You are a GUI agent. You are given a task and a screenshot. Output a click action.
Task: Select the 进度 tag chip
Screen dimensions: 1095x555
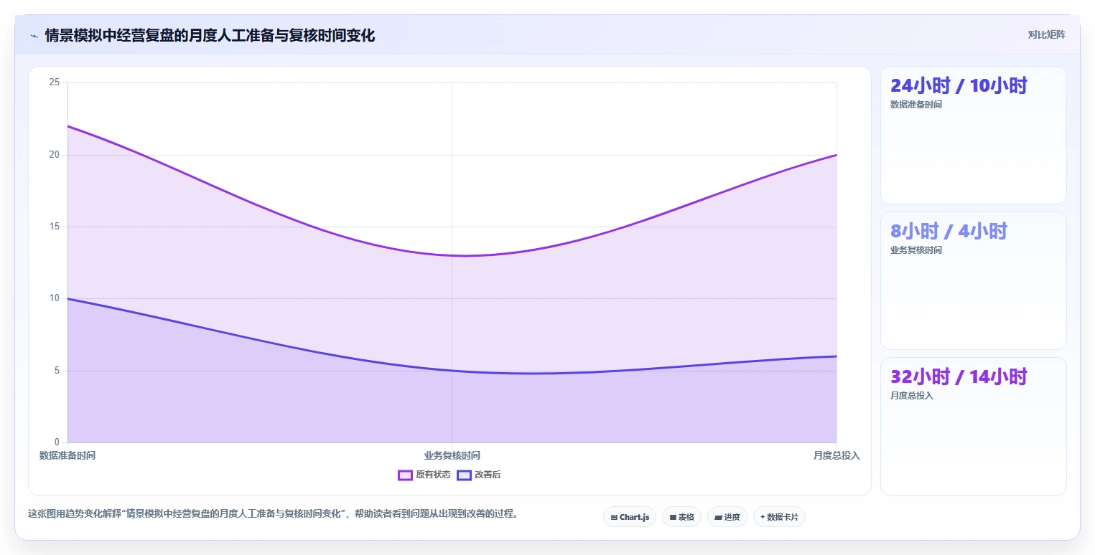(727, 517)
